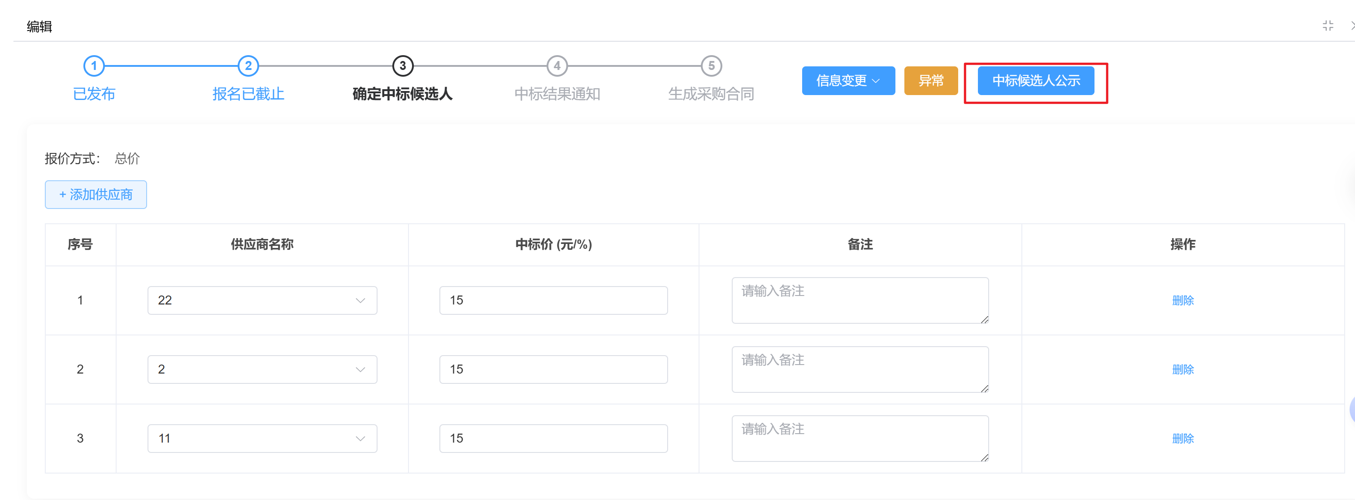
Task: Open the 信息变更 dropdown button
Action: 848,81
